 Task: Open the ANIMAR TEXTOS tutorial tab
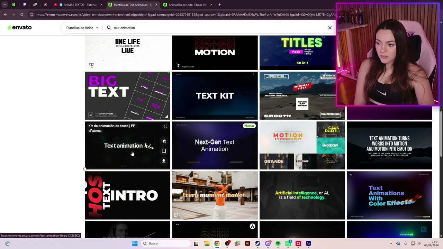[x=78, y=5]
